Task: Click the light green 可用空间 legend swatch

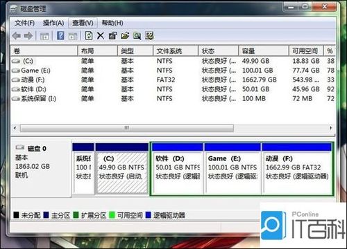Action: pos(112,215)
